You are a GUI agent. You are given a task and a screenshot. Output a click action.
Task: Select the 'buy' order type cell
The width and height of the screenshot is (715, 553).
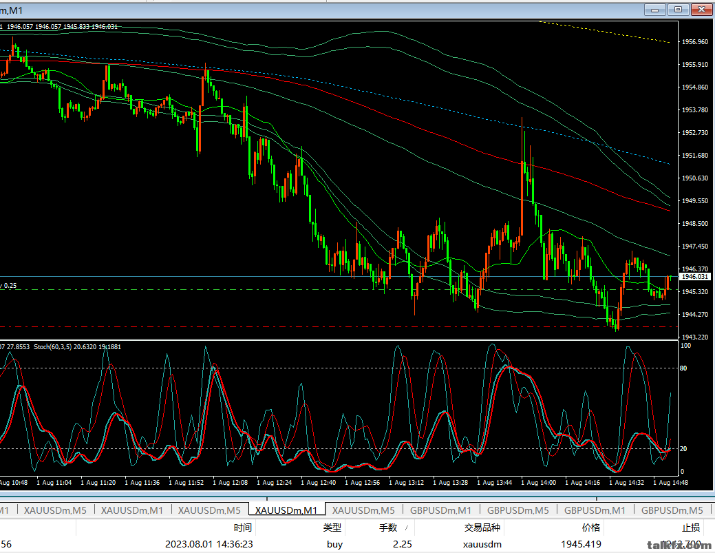tap(334, 544)
